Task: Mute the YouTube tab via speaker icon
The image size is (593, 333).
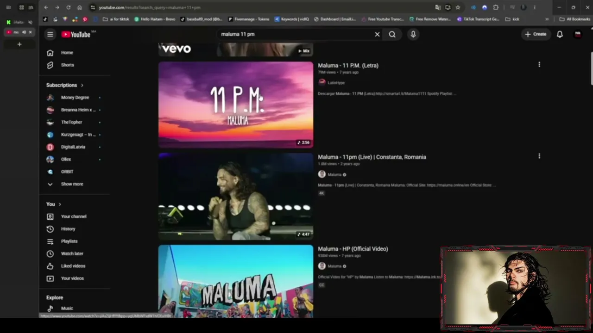Action: coord(24,32)
